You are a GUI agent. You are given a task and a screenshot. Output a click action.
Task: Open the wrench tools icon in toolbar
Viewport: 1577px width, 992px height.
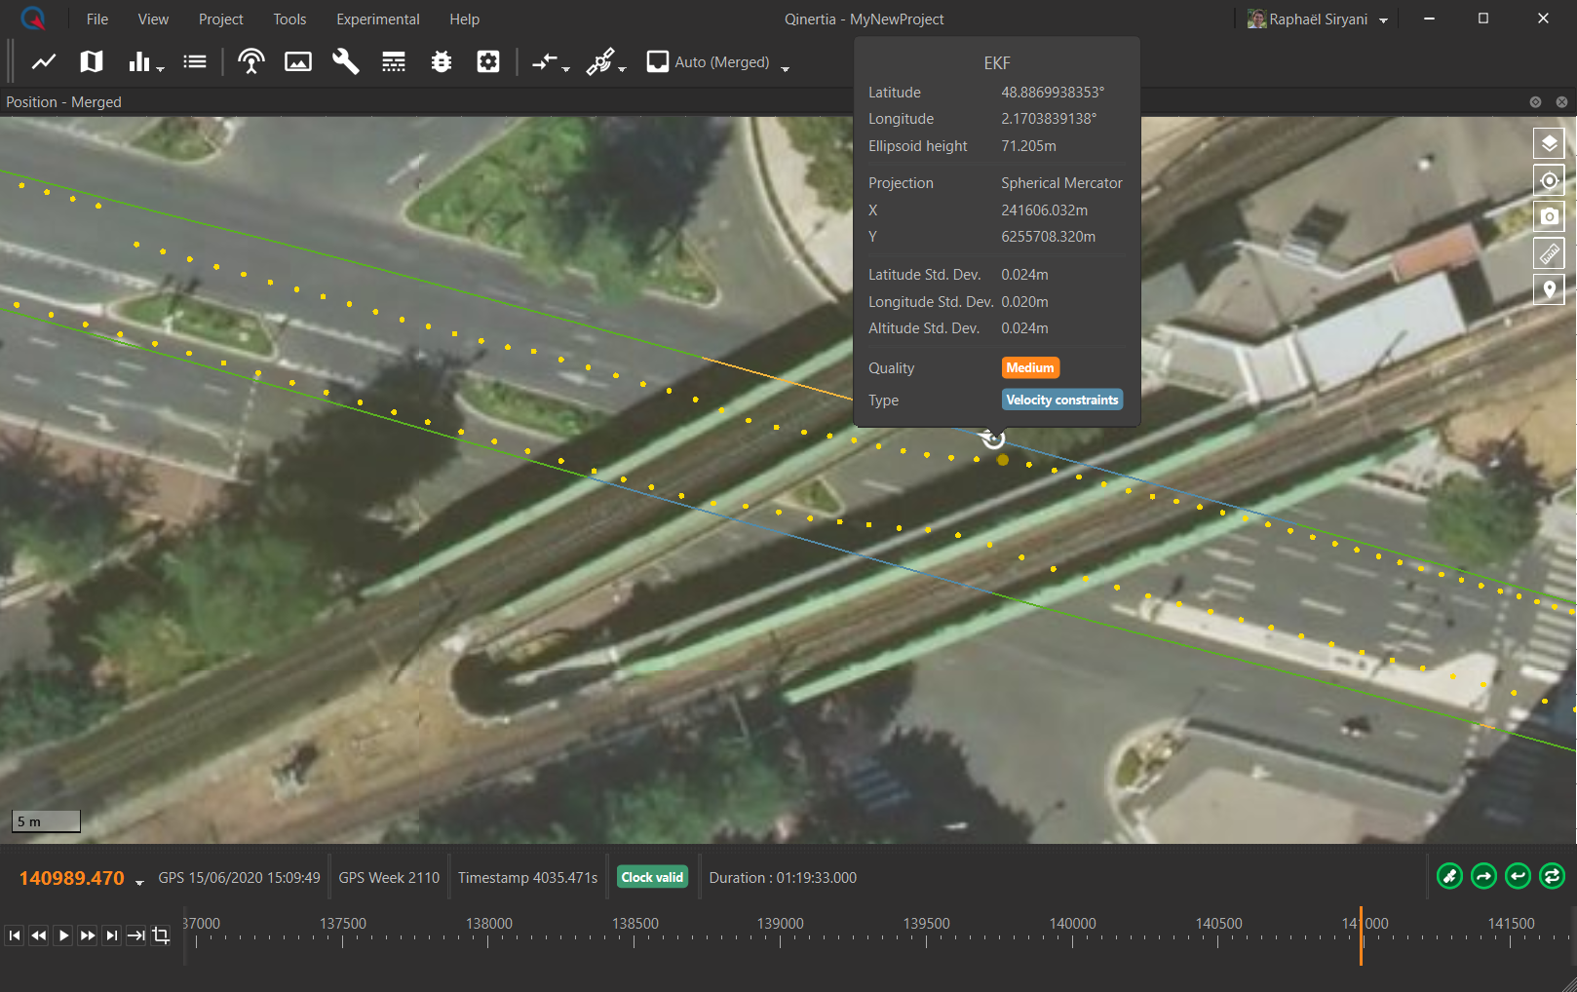345,62
